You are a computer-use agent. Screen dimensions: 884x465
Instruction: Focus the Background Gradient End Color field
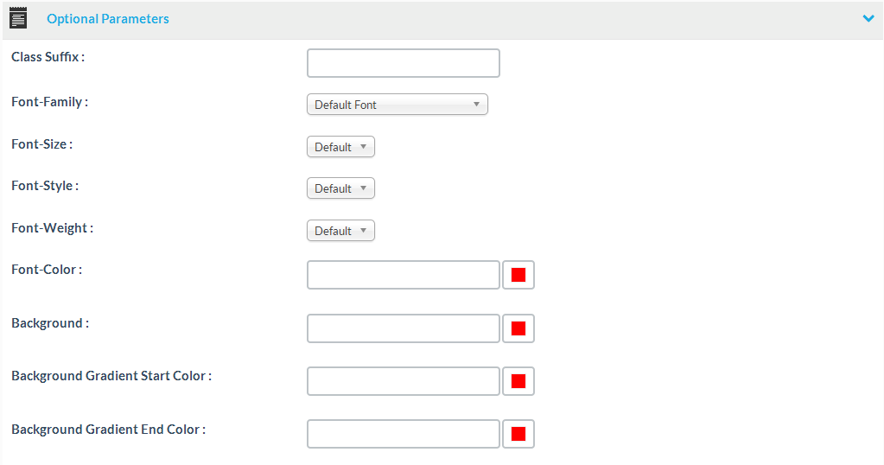click(403, 434)
